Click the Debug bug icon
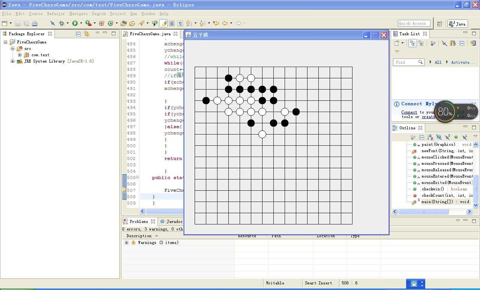Screen dimensions: 480x290 coord(61,23)
